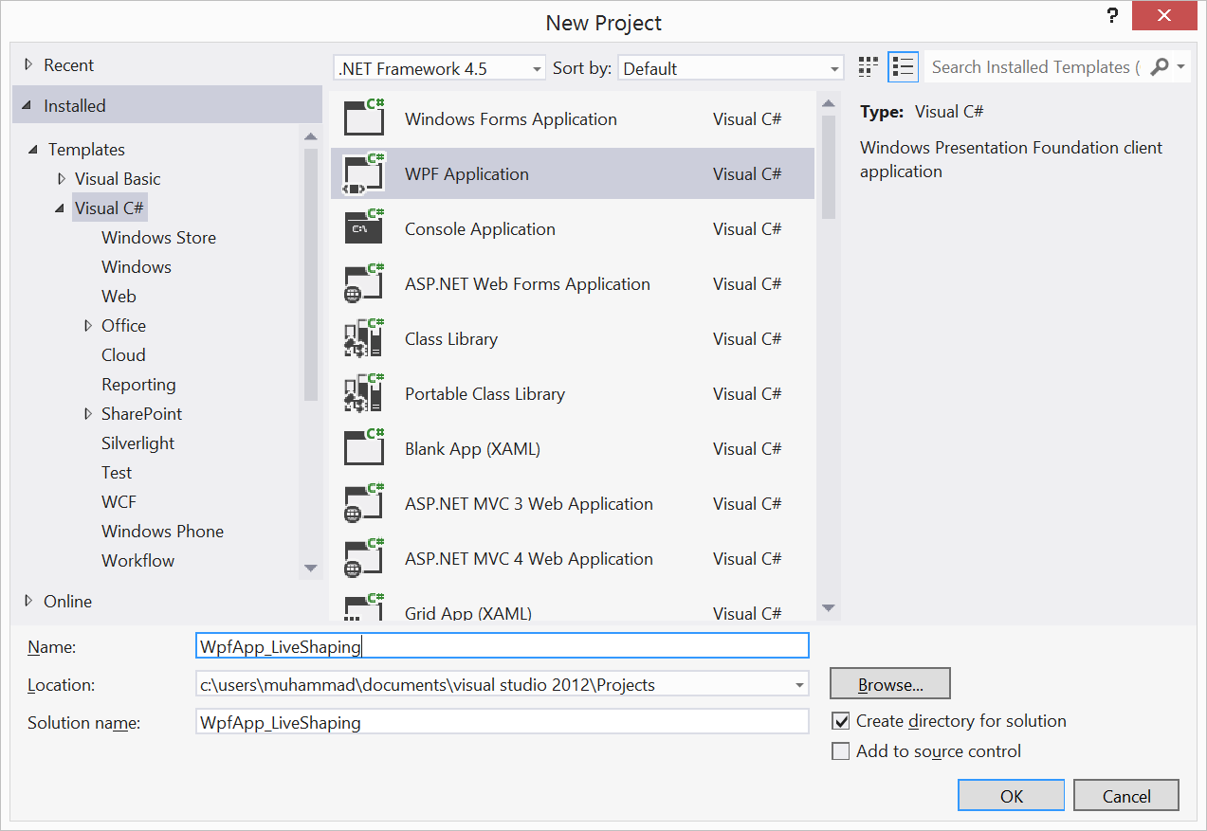Select the Console Application template icon
The height and width of the screenshot is (831, 1207).
click(364, 228)
